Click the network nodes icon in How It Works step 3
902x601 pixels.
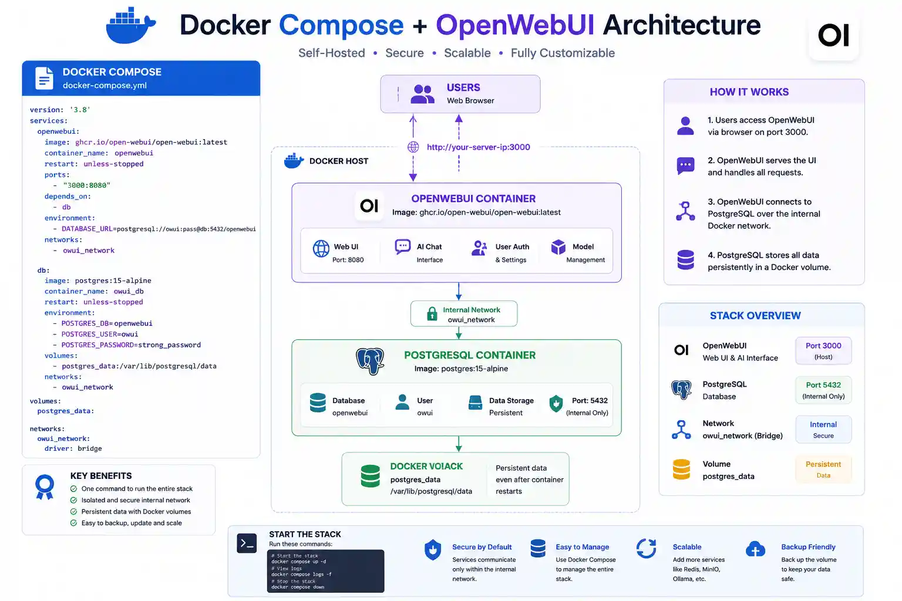tap(685, 211)
